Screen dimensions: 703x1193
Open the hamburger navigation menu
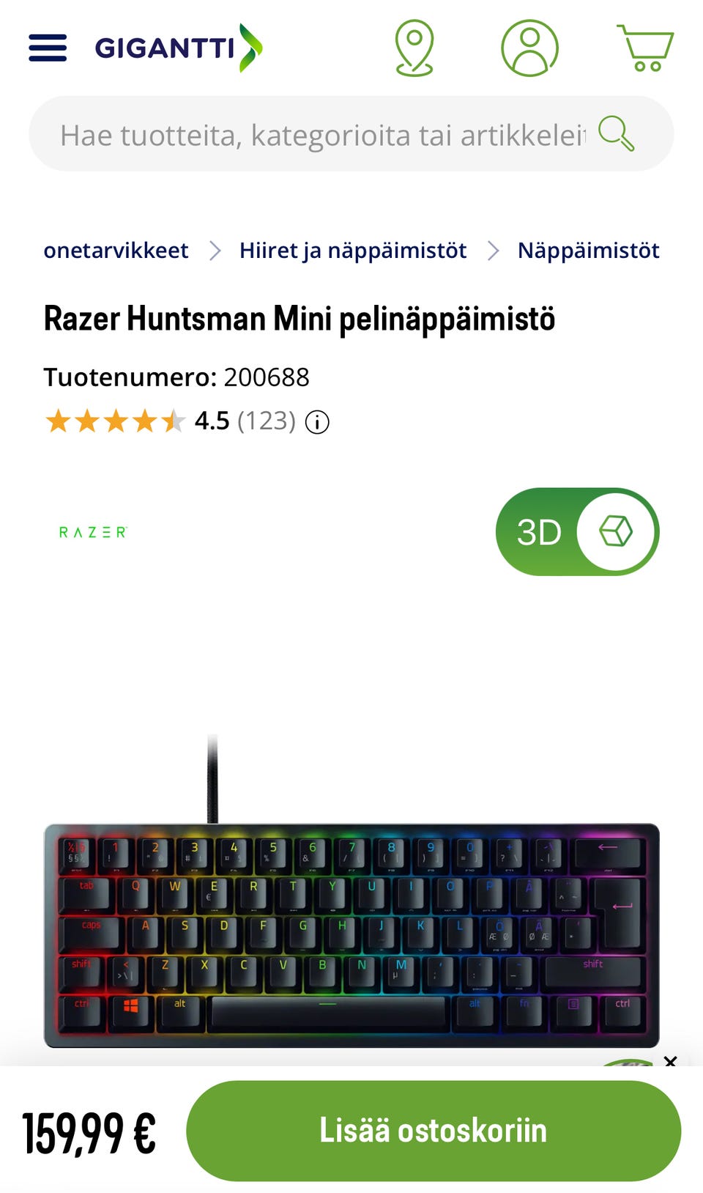click(x=48, y=48)
